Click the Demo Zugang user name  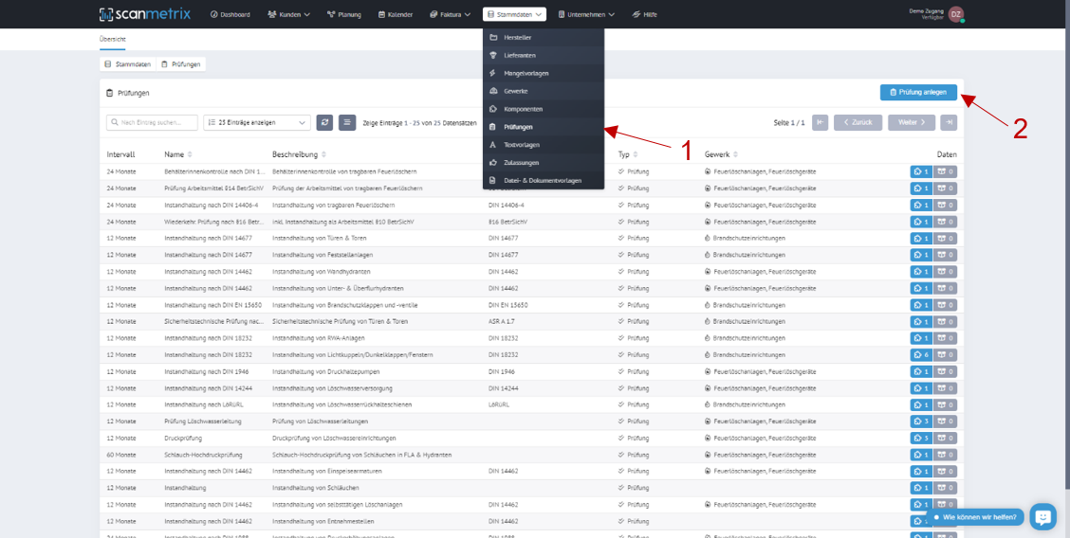click(926, 11)
